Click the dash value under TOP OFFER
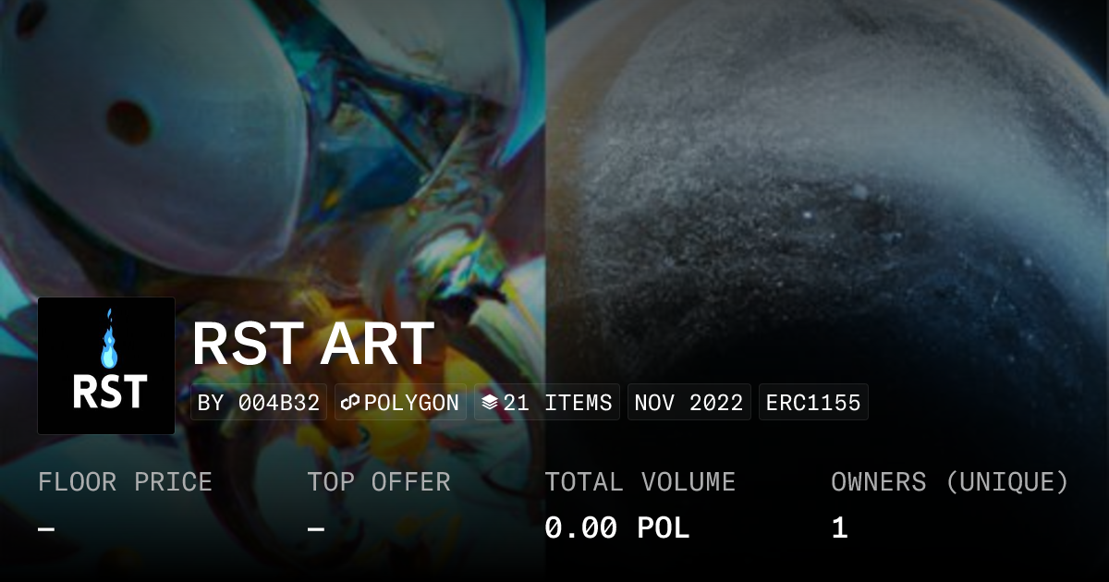The width and height of the screenshot is (1109, 582). pyautogui.click(x=316, y=529)
